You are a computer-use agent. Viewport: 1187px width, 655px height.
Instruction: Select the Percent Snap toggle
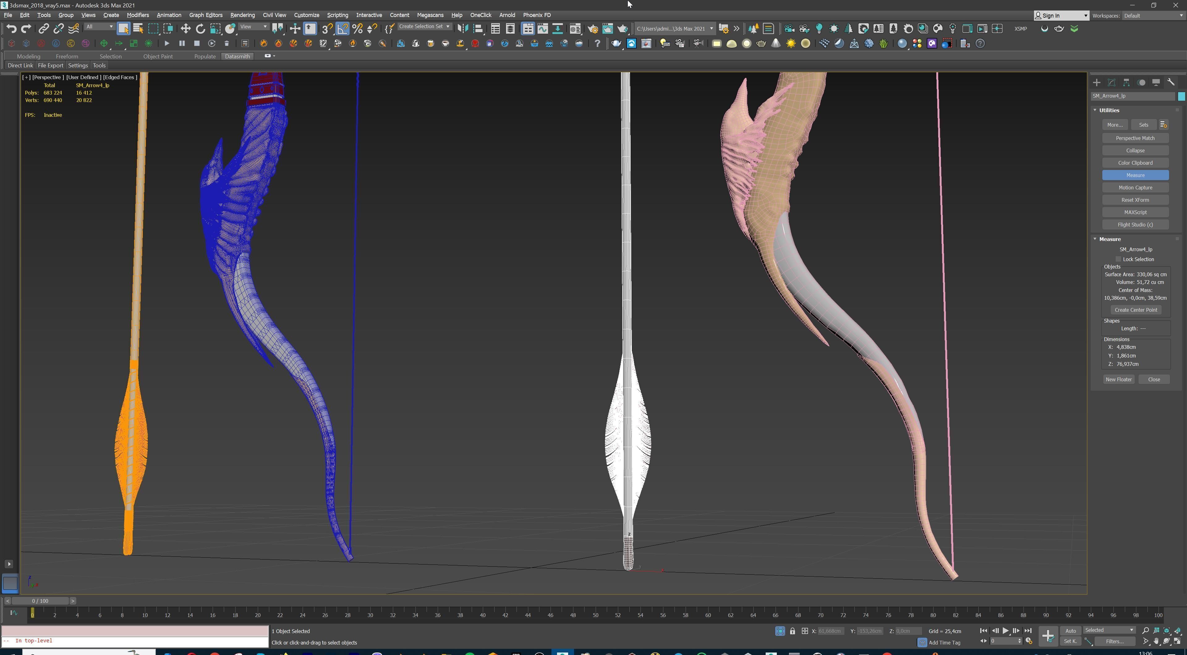[x=357, y=28]
